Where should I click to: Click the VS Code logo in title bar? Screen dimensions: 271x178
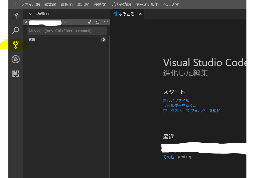point(14,4)
